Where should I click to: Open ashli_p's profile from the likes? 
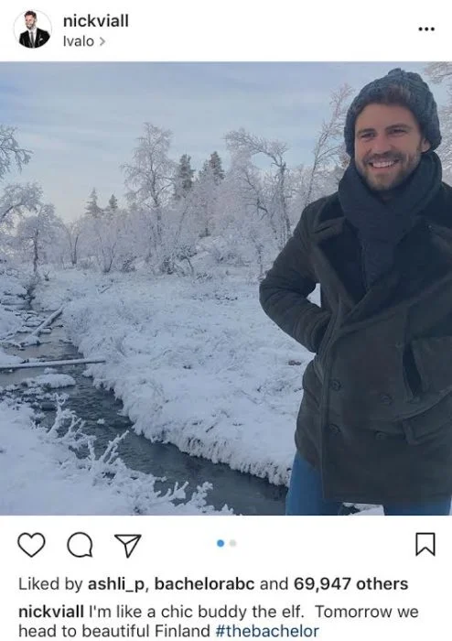118,584
